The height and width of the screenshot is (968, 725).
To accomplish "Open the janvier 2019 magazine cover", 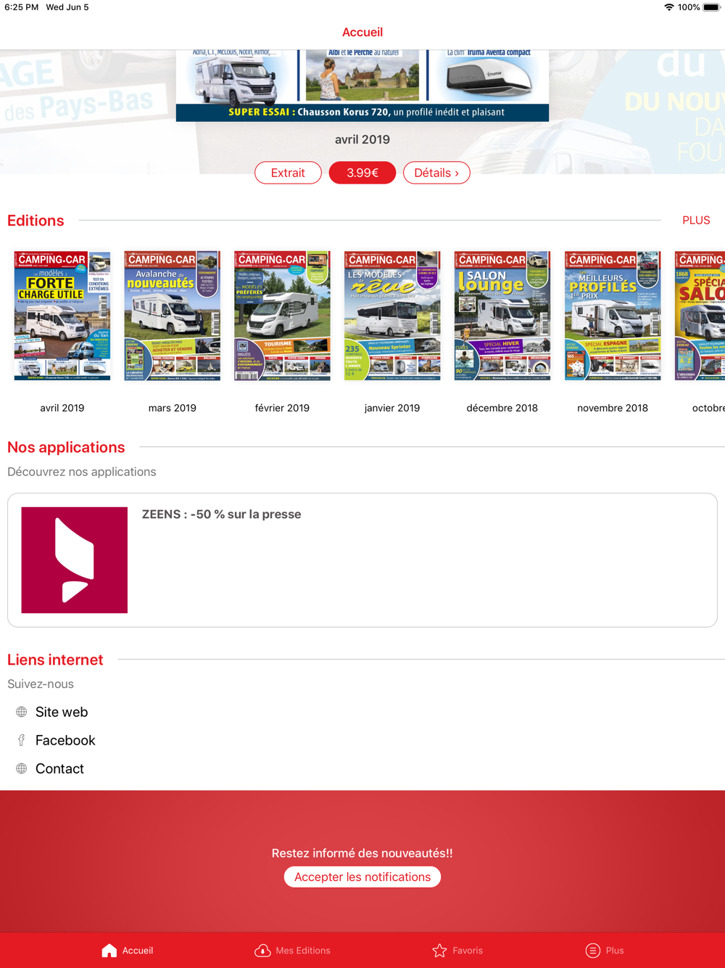I will [x=392, y=316].
